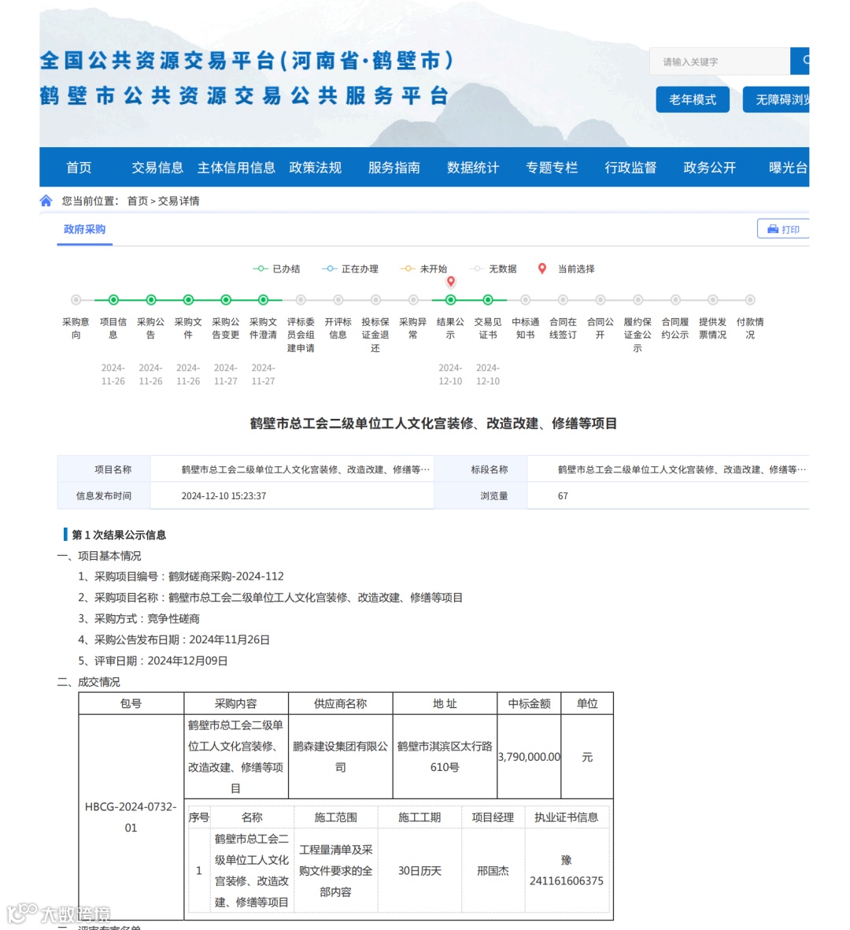Screen dimensions: 850x930
Task: Click the package number HBCG-2024-0732-01
Action: pyautogui.click(x=131, y=817)
